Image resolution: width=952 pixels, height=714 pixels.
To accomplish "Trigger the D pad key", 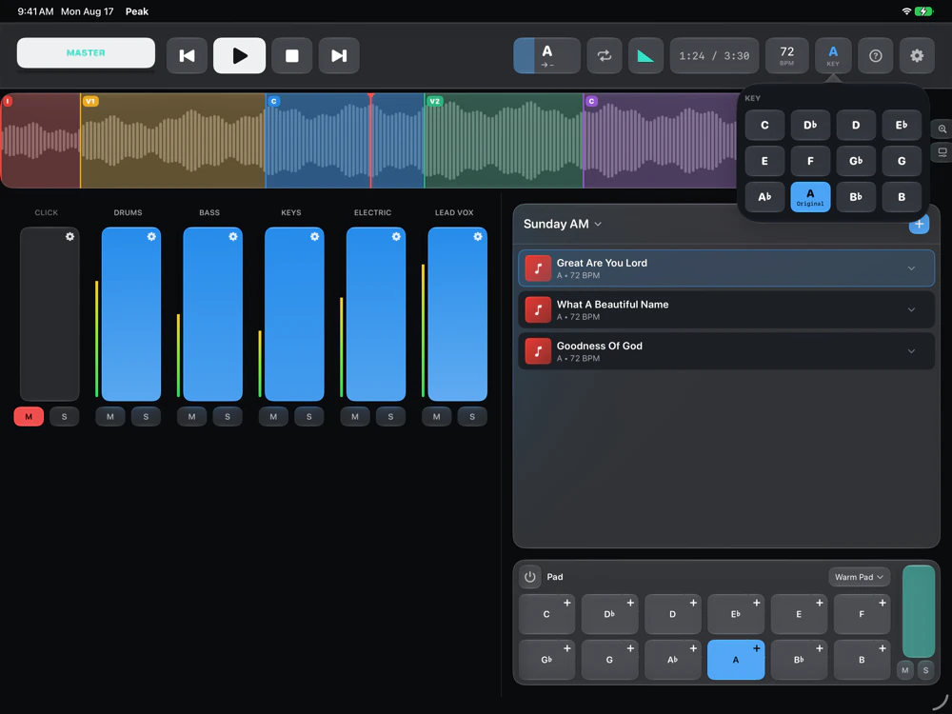I will coord(673,614).
